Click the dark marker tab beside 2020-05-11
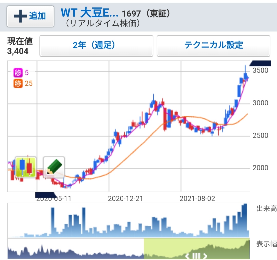Viewport: 277px width, 260px height. click(x=45, y=195)
